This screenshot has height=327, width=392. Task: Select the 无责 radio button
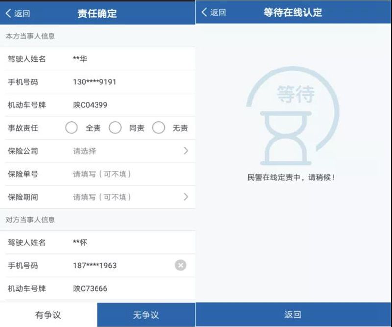pos(158,128)
